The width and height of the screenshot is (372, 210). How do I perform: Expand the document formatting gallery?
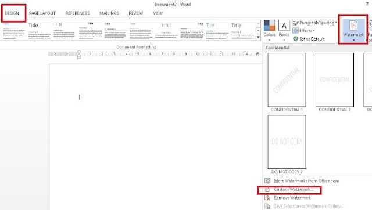[258, 37]
